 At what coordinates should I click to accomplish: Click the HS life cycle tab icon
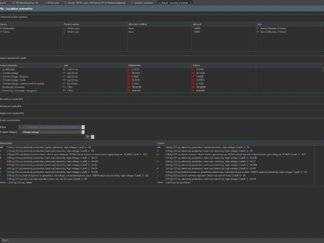45,3
